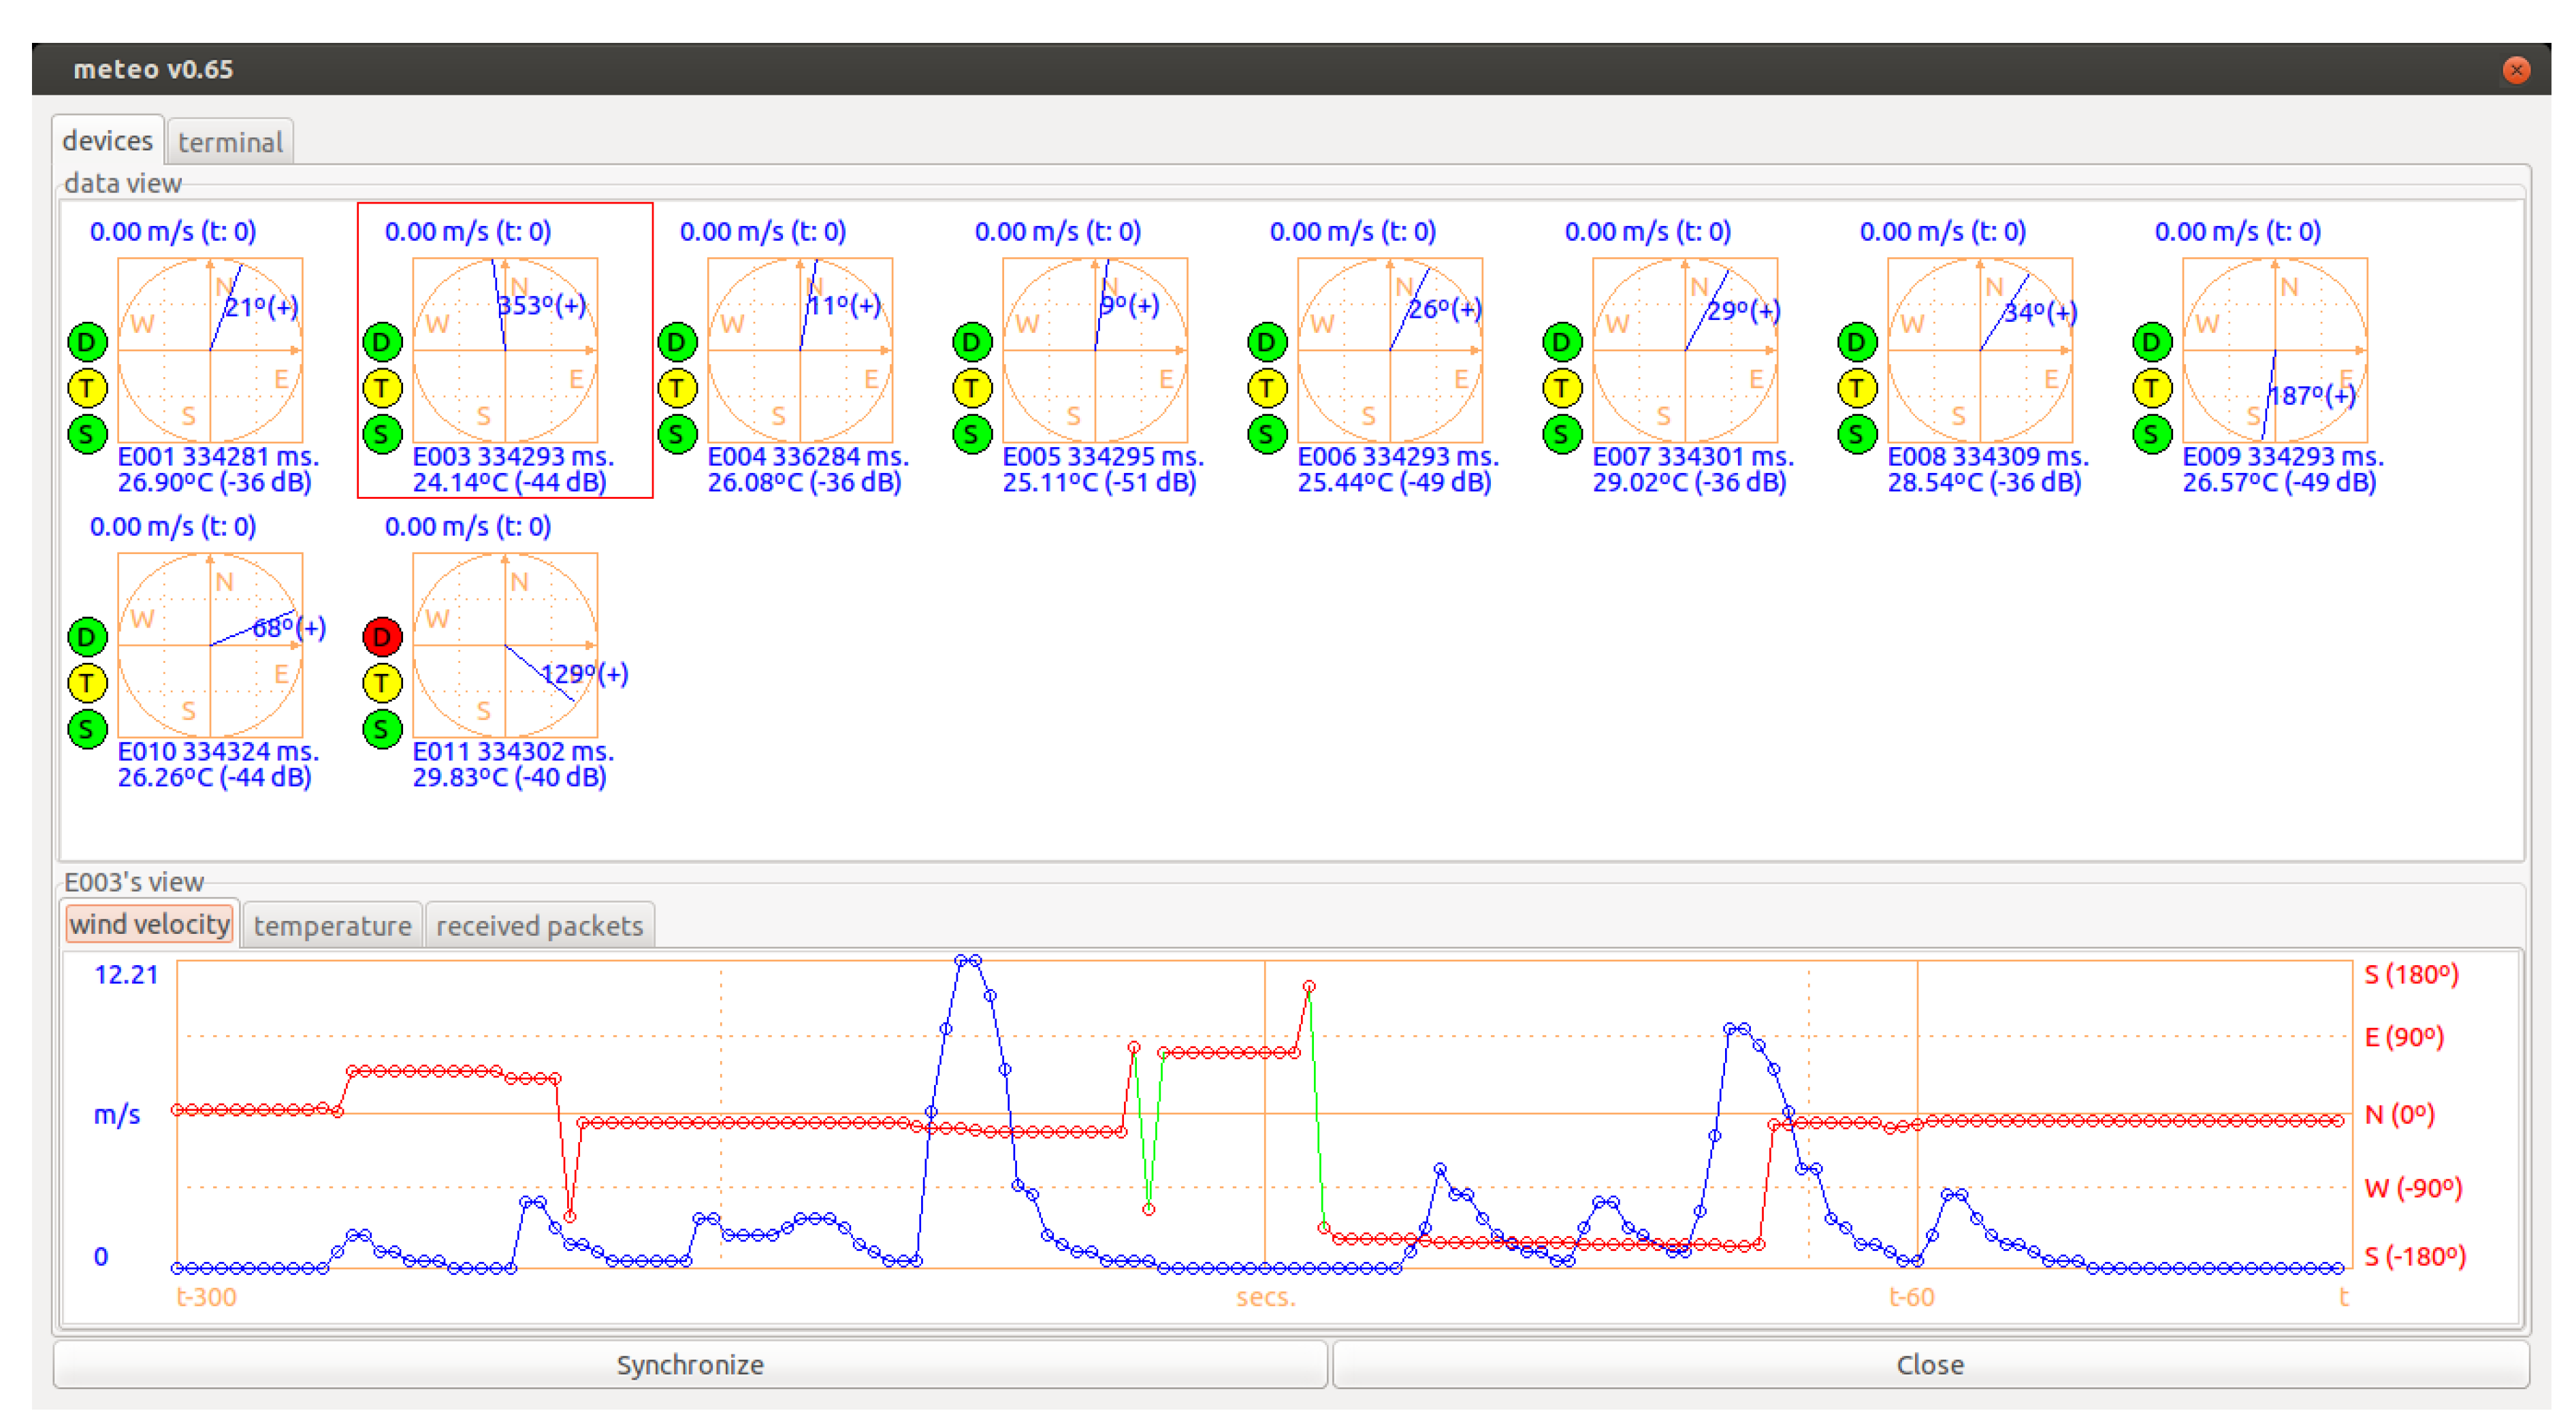Click the green D indicator of E001
Screen dimensions: 2576x1413
87,342
